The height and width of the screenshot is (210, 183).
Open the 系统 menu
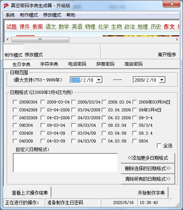click(x=10, y=15)
